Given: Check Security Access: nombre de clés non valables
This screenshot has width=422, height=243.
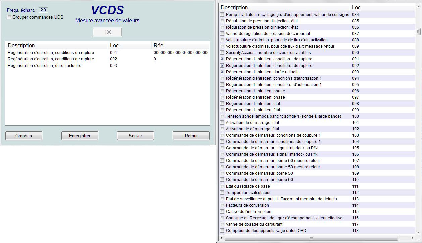Looking at the screenshot, I should tap(222, 53).
